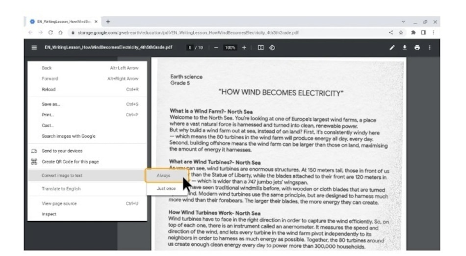Click the URL address bar
Viewport: 466px width, 256px height.
188,33
